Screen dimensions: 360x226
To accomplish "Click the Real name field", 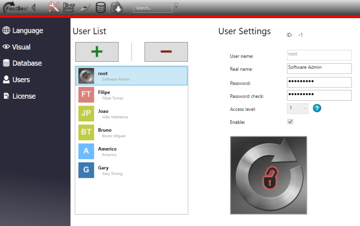I will click(x=319, y=68).
